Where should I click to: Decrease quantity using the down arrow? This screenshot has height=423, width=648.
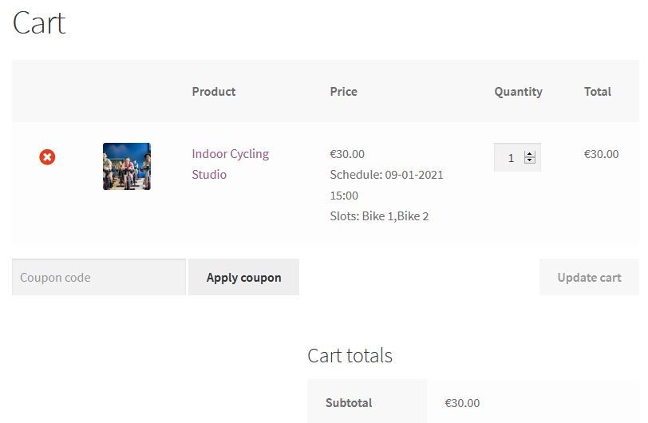529,161
